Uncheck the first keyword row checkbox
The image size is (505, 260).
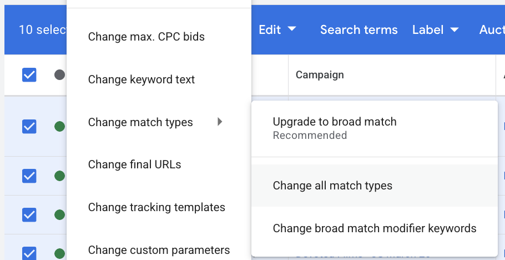tap(29, 127)
